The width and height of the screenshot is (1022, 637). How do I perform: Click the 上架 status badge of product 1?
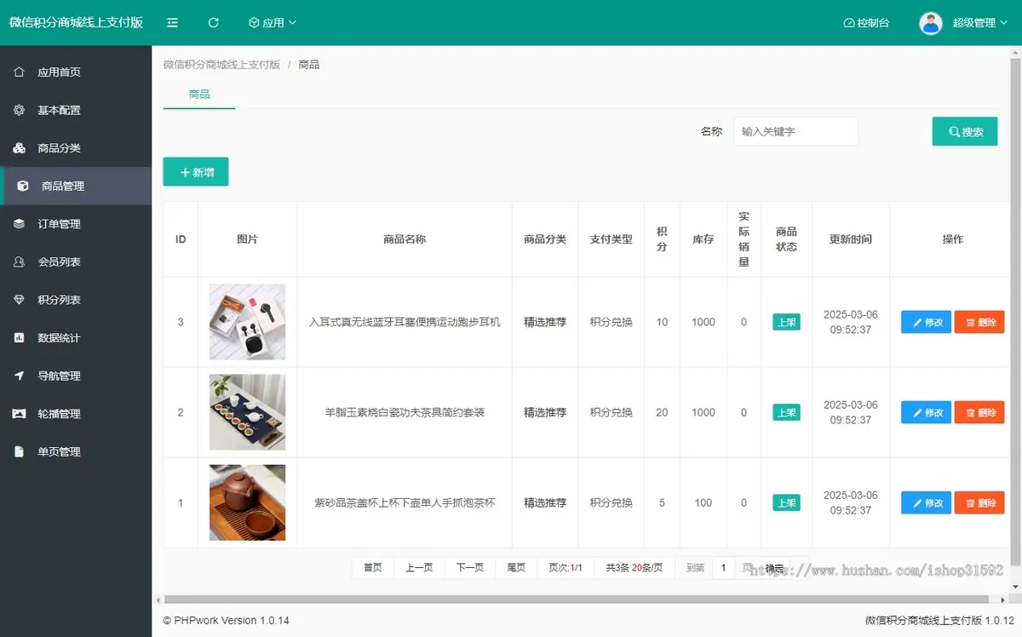point(786,502)
